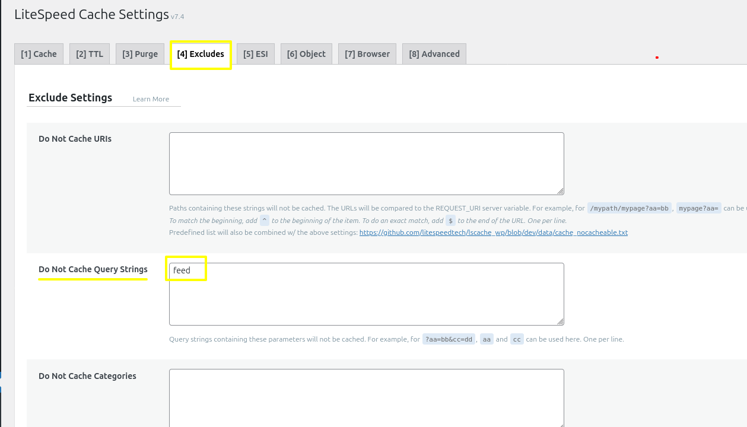Click the Do Not Cache Query Strings label
The width and height of the screenshot is (747, 427).
(93, 269)
